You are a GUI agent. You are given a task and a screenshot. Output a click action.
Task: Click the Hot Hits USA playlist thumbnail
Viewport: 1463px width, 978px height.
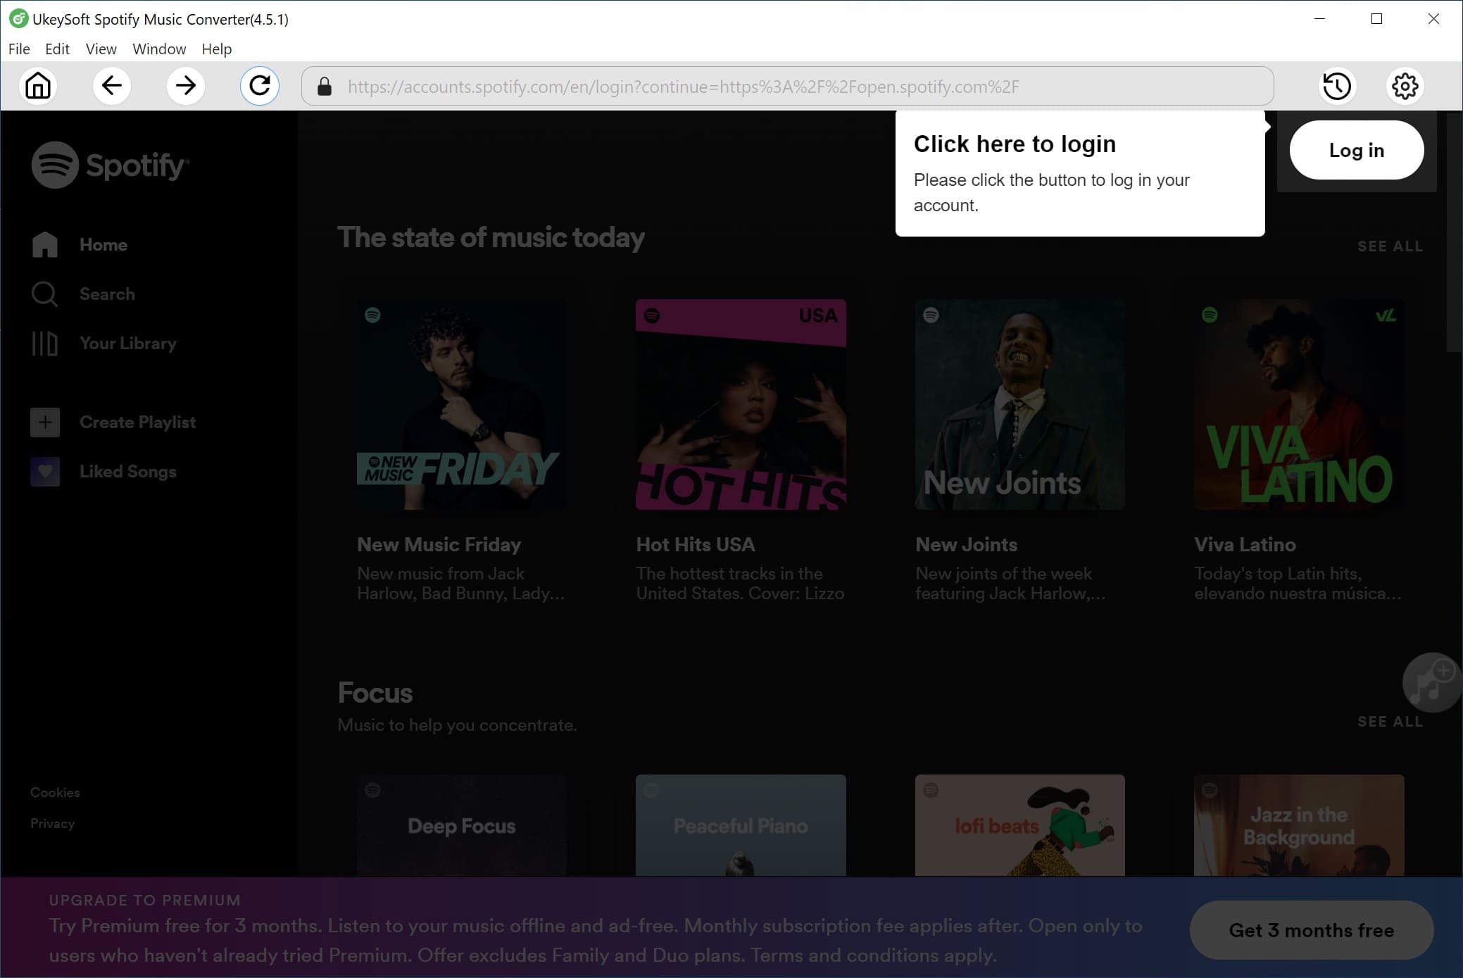741,404
